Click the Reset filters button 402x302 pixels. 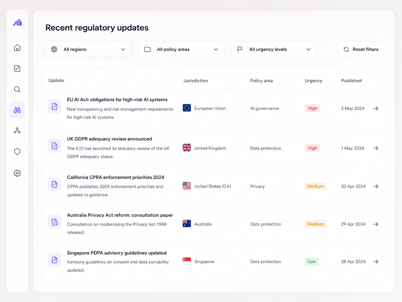point(361,49)
